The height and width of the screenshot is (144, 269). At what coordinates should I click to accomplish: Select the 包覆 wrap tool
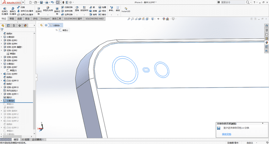[x=102, y=7]
